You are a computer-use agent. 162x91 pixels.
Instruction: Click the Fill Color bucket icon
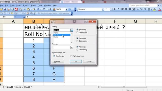[154, 9]
